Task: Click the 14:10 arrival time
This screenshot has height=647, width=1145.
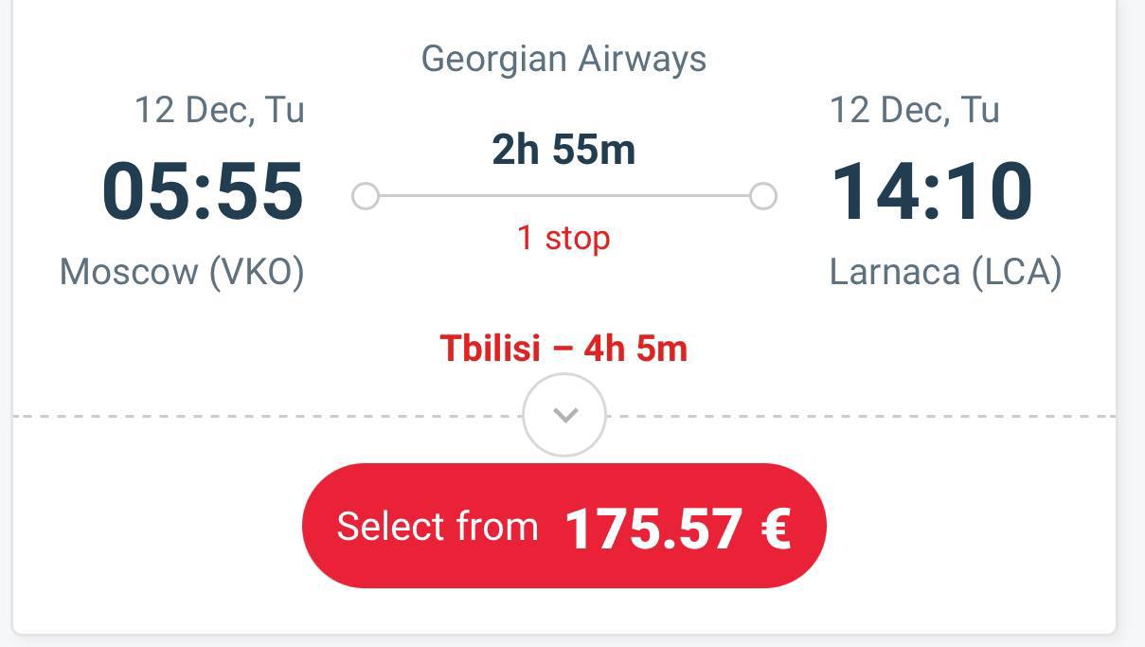Action: (x=931, y=192)
